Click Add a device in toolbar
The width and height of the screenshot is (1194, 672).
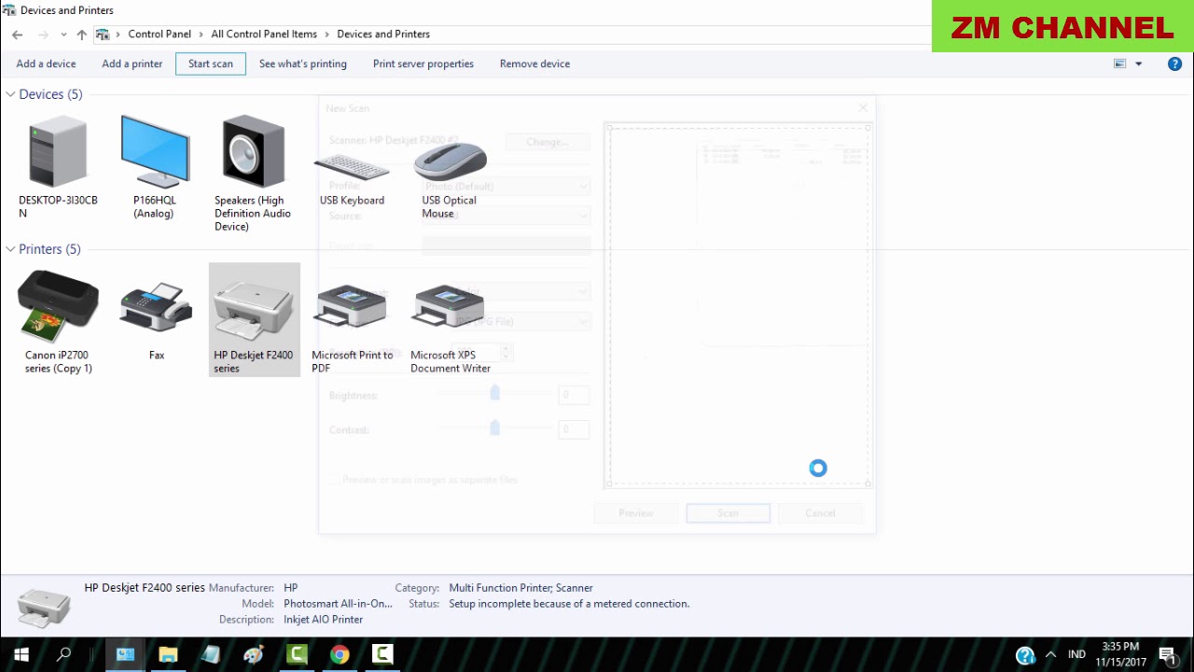click(x=46, y=63)
